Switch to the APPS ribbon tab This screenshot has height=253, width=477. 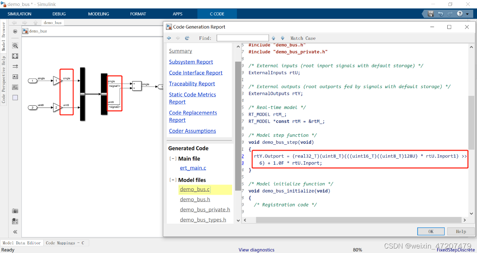[x=178, y=14]
